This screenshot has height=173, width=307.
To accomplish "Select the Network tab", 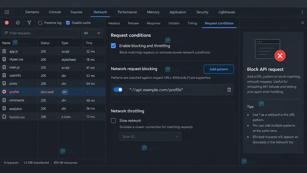I will coord(100,12).
